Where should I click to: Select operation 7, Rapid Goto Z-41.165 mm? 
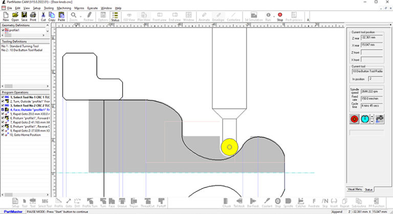30,122
